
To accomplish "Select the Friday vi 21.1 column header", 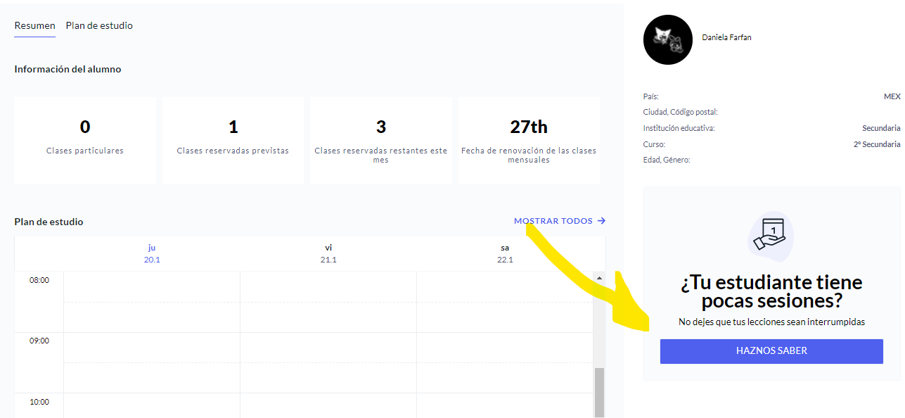I will pyautogui.click(x=328, y=253).
